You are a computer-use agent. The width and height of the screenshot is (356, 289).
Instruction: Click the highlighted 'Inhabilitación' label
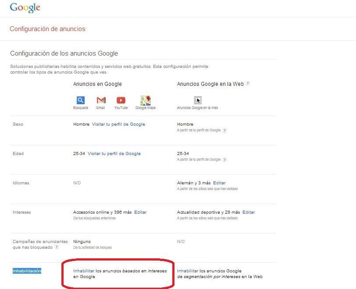(x=27, y=271)
